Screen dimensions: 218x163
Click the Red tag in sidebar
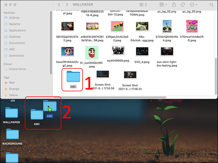(10, 83)
